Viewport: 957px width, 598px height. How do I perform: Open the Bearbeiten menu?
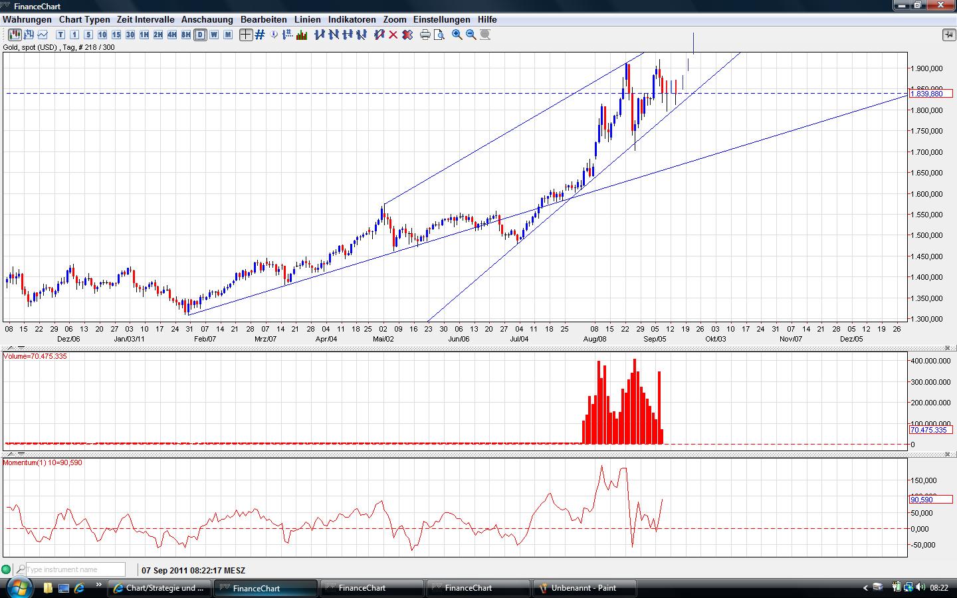click(264, 19)
